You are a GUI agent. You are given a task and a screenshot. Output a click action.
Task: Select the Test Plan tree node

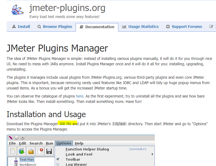point(27,160)
